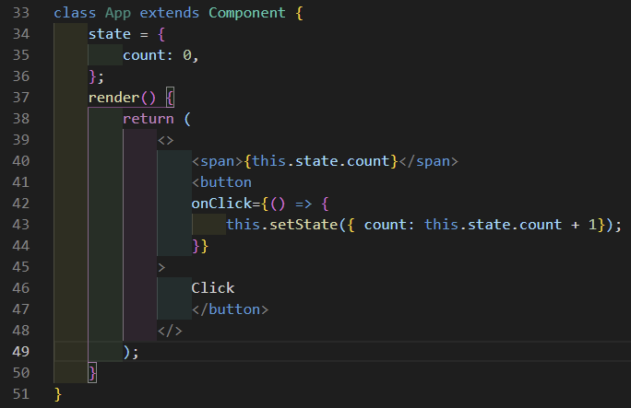Click the active line number 49
This screenshot has height=408, width=631.
21,352
